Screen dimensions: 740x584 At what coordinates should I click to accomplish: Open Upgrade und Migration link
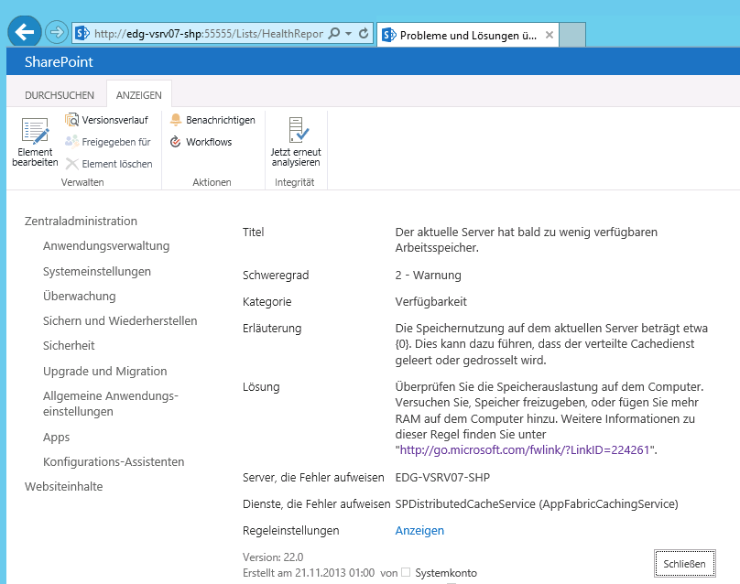click(104, 372)
